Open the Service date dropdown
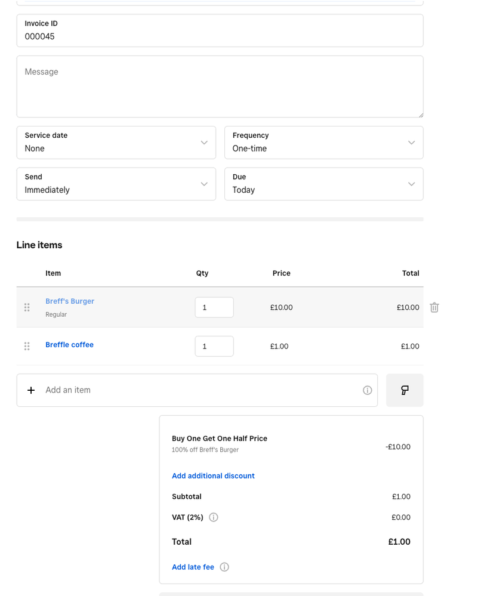The image size is (481, 596). [x=116, y=143]
